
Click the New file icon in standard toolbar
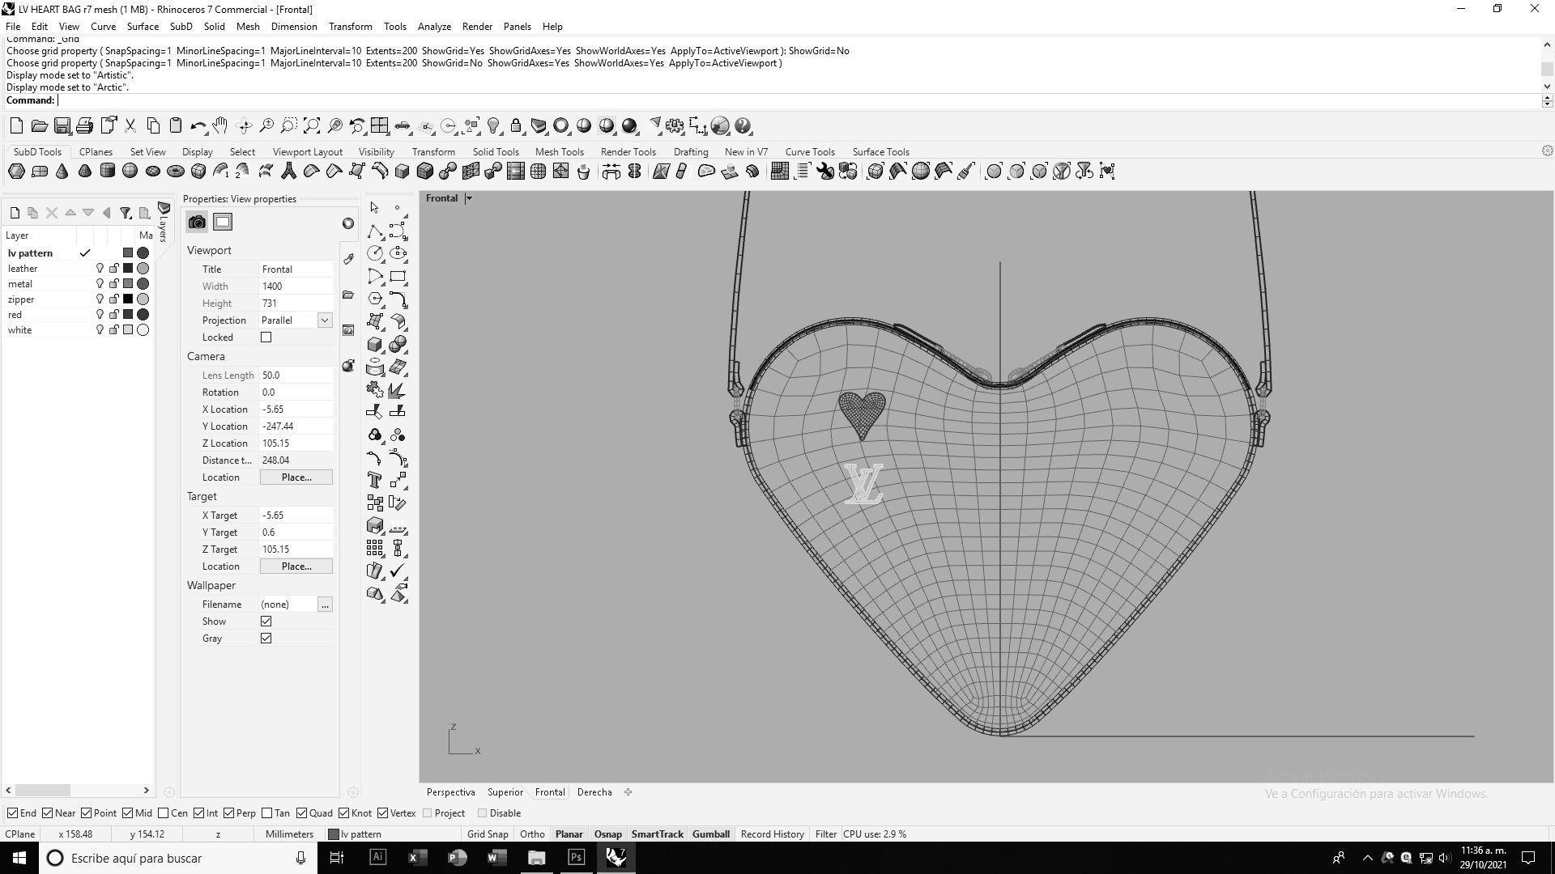pyautogui.click(x=16, y=126)
